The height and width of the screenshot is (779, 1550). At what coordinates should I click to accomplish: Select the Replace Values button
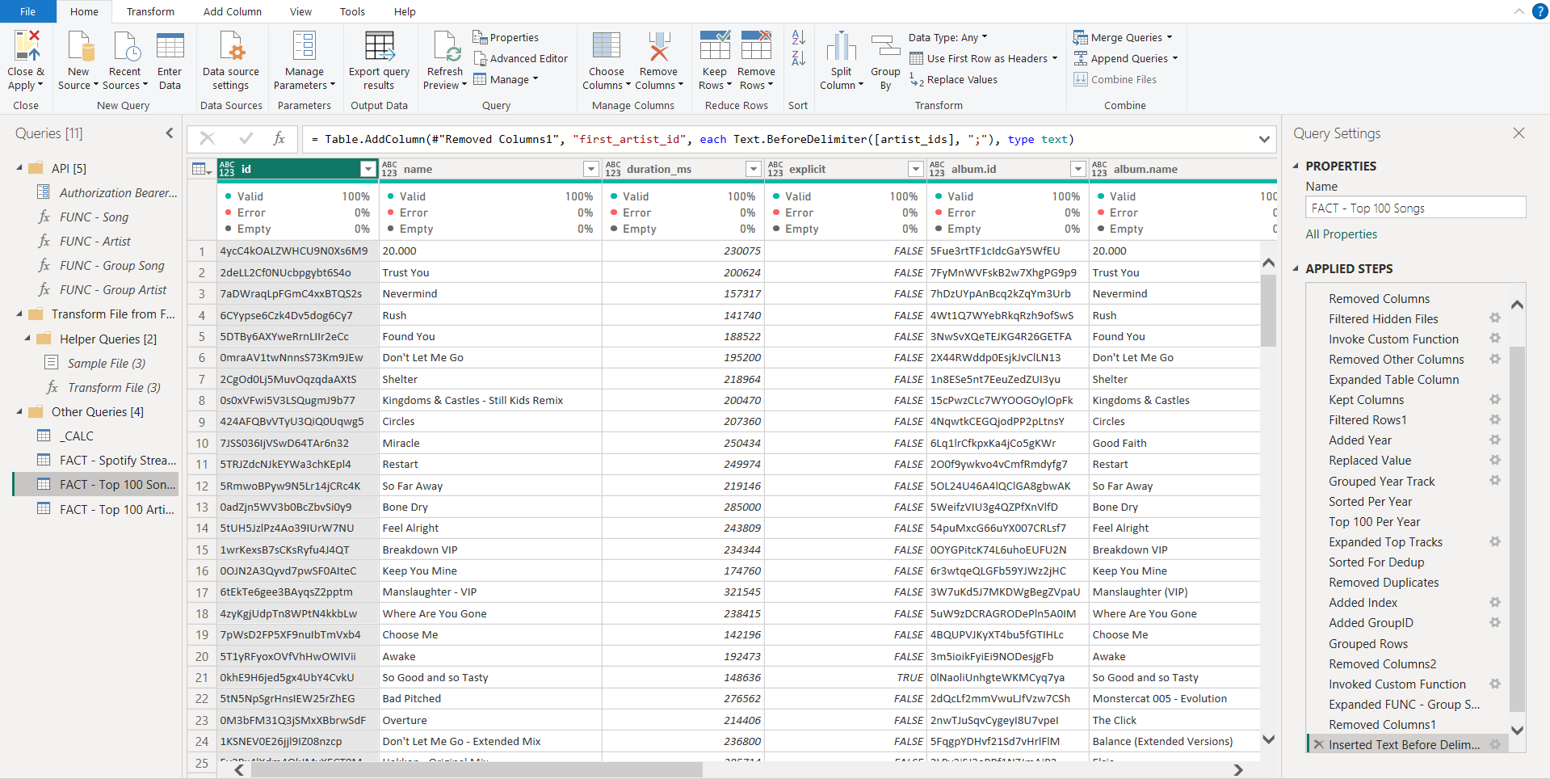pyautogui.click(x=953, y=79)
